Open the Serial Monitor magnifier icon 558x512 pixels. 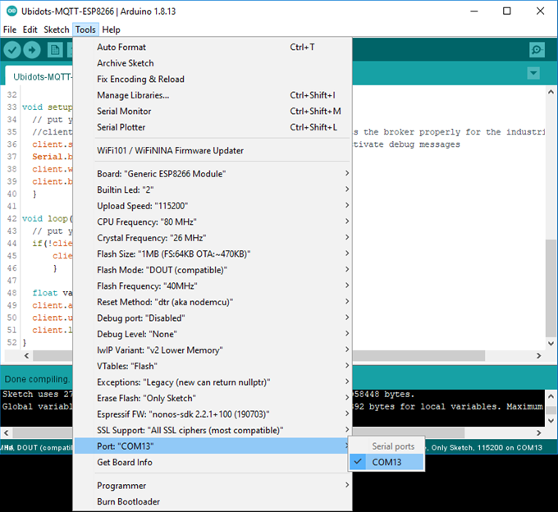pos(537,50)
